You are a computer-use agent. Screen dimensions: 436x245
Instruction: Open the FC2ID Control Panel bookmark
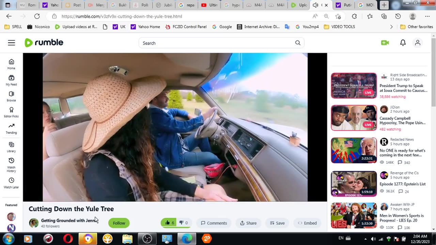186,27
